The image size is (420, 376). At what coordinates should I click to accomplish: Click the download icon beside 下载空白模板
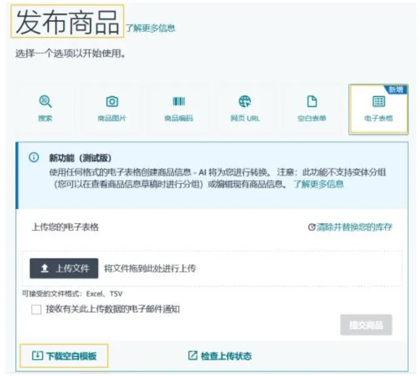(x=37, y=355)
